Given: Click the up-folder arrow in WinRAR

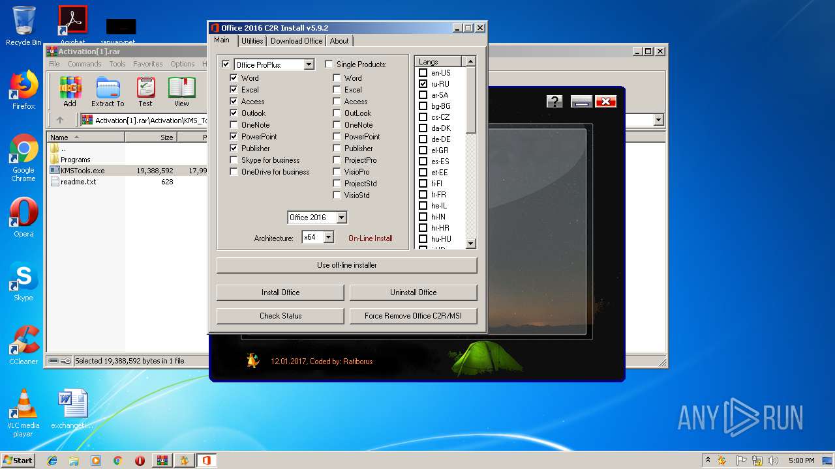Looking at the screenshot, I should (x=60, y=120).
